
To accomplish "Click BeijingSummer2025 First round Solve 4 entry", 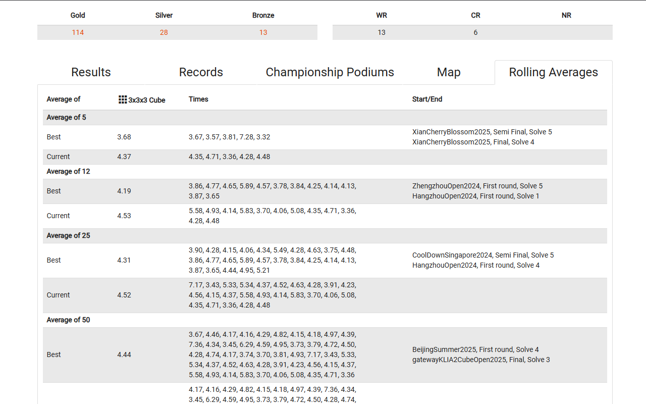I will [x=475, y=349].
